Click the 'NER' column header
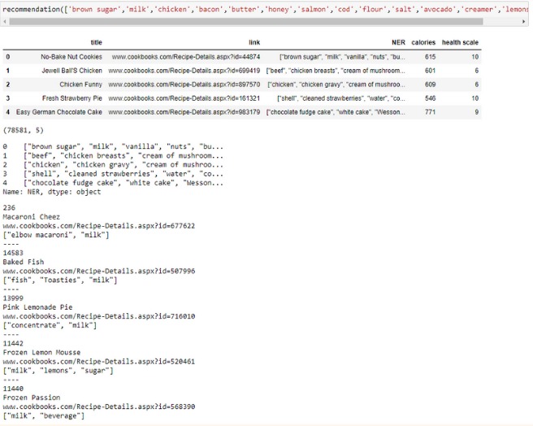 pos(398,42)
